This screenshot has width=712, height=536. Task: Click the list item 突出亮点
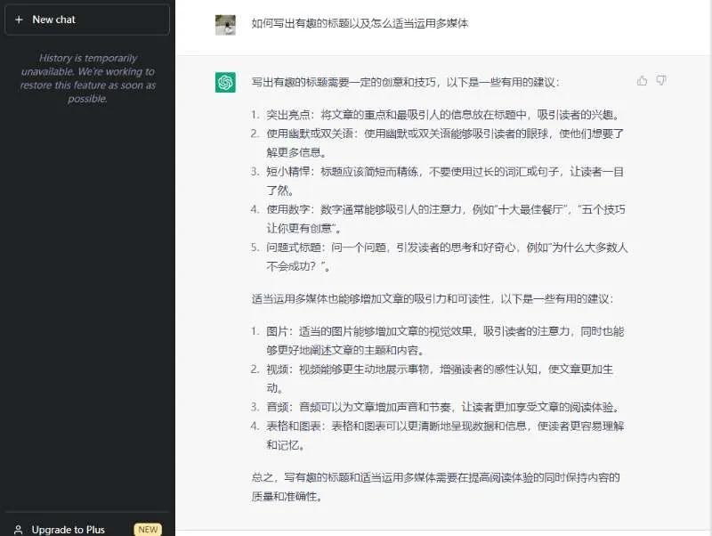443,115
